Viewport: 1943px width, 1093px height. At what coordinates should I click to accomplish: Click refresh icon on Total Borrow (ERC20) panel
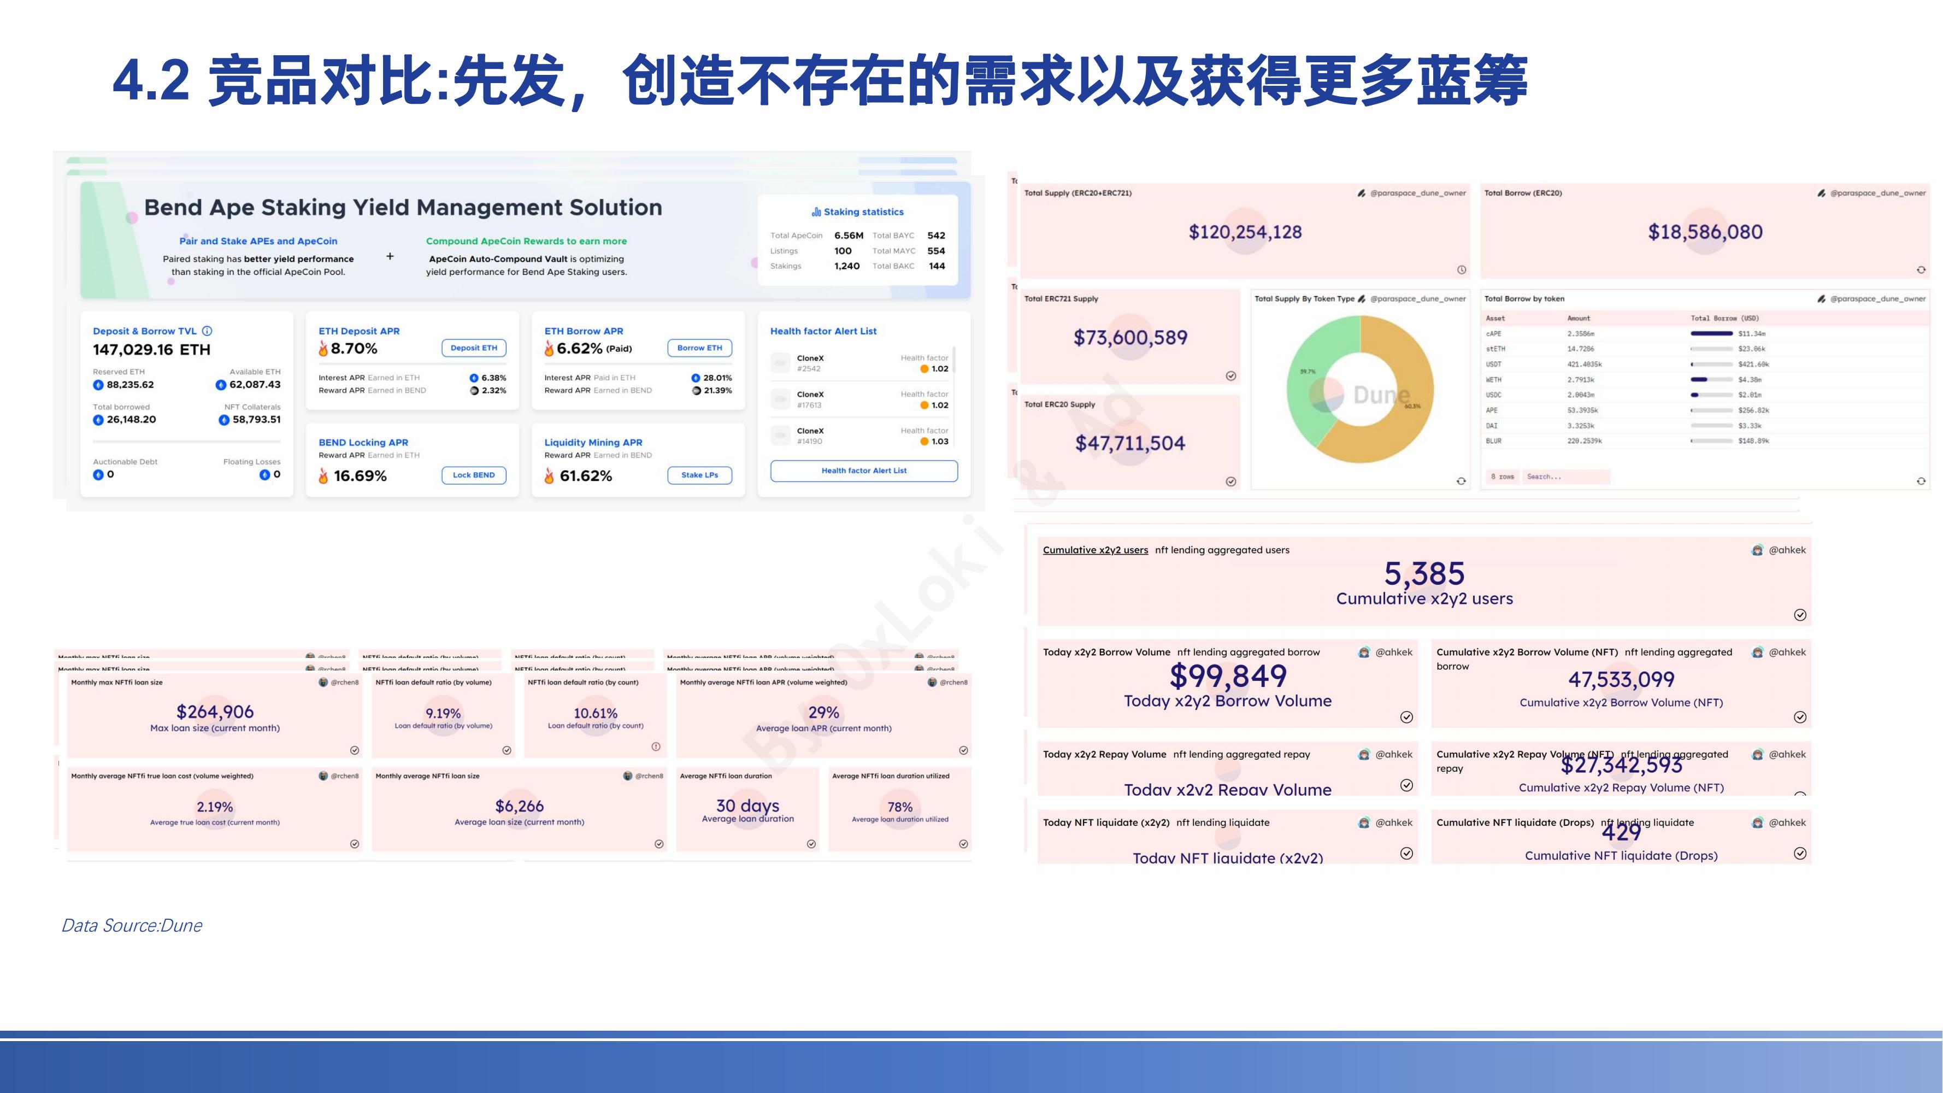point(1921,270)
